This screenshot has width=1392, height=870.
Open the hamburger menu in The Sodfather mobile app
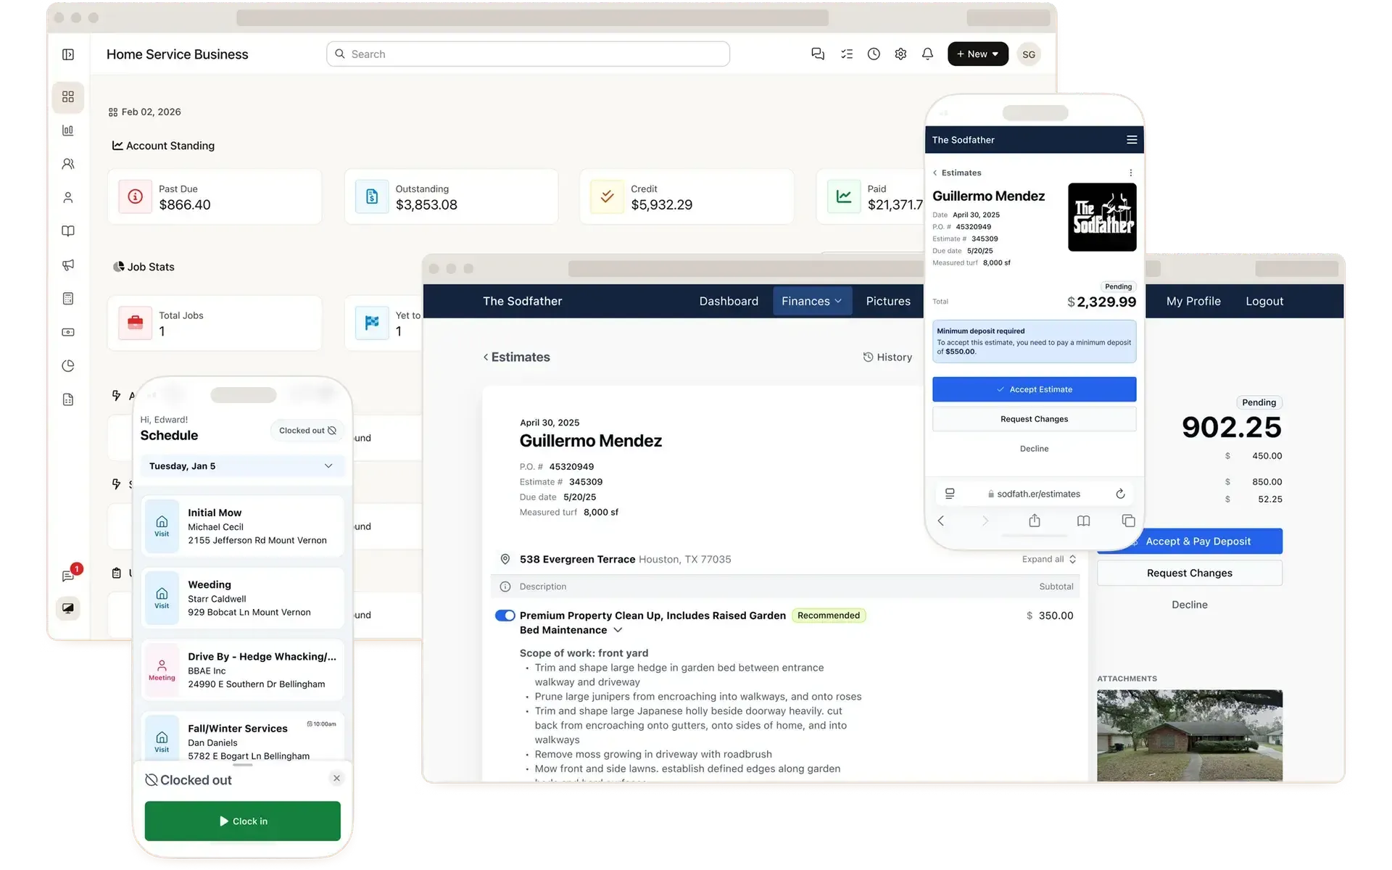coord(1132,139)
